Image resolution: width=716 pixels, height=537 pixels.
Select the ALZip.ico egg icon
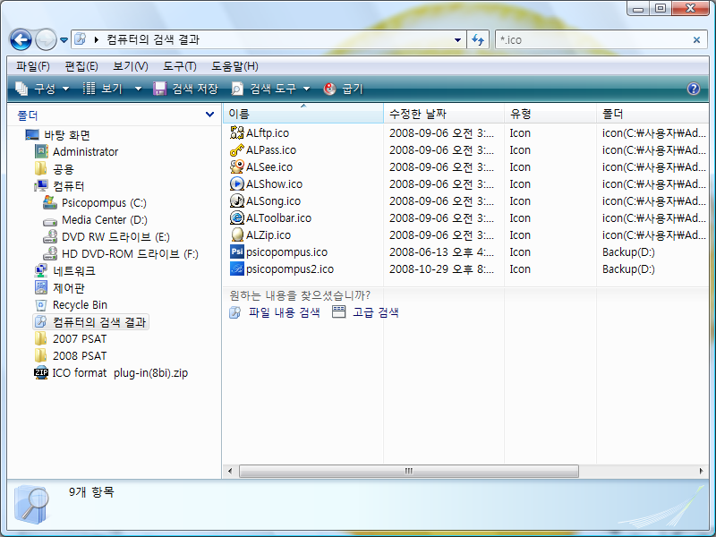pos(237,234)
